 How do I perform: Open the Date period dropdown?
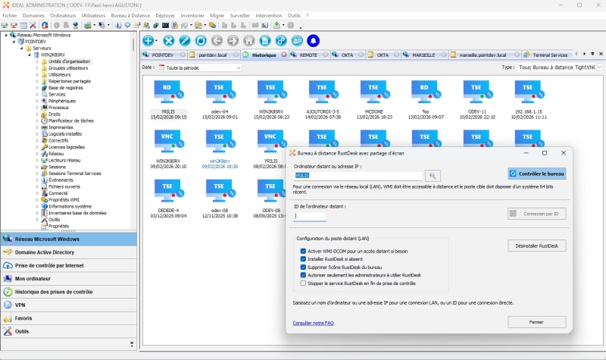[x=199, y=67]
